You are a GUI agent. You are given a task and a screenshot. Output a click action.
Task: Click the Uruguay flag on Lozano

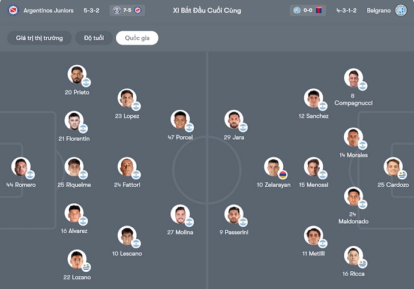[86, 267]
